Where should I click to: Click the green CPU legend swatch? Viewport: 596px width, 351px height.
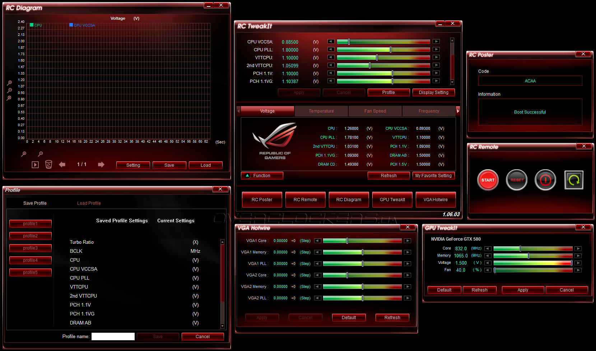32,25
